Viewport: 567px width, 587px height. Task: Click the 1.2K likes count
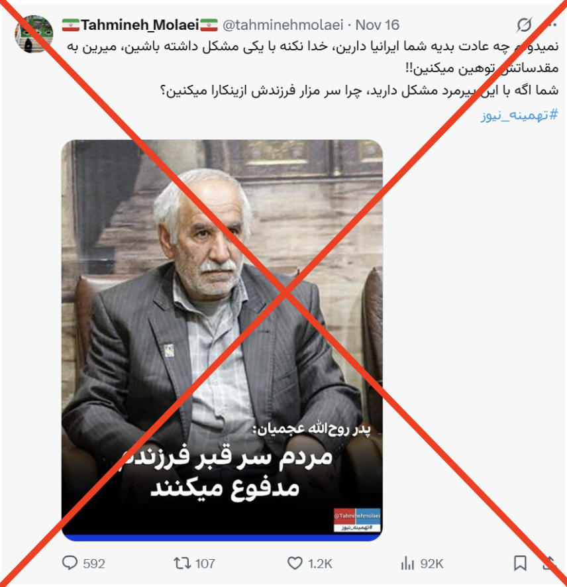click(x=320, y=563)
